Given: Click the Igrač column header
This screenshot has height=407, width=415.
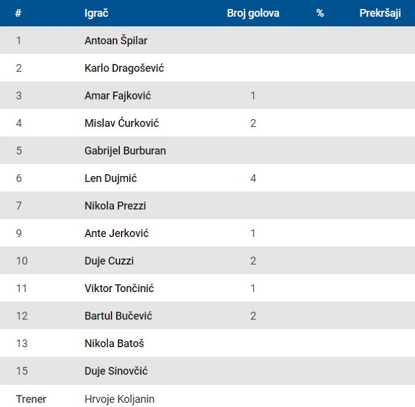Looking at the screenshot, I should pyautogui.click(x=96, y=13).
